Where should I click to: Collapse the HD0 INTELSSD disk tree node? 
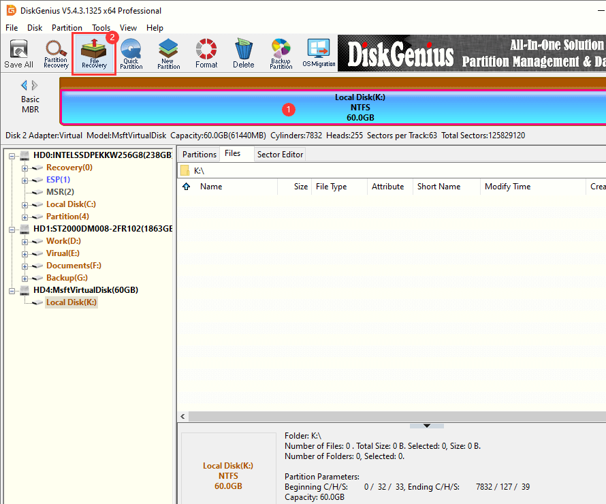click(x=13, y=155)
